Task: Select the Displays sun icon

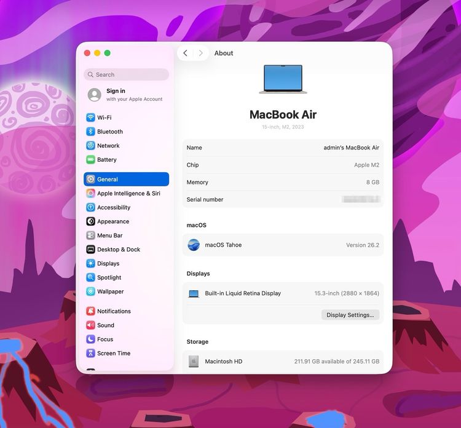Action: (90, 263)
